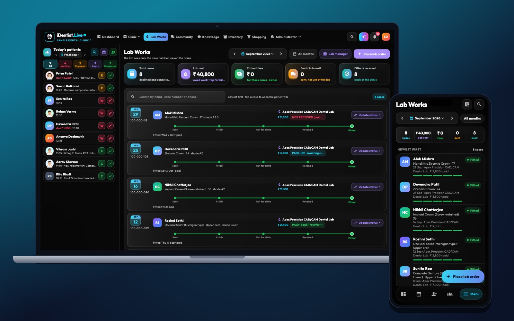Click All months button on desktop
The width and height of the screenshot is (514, 321).
tap(303, 54)
